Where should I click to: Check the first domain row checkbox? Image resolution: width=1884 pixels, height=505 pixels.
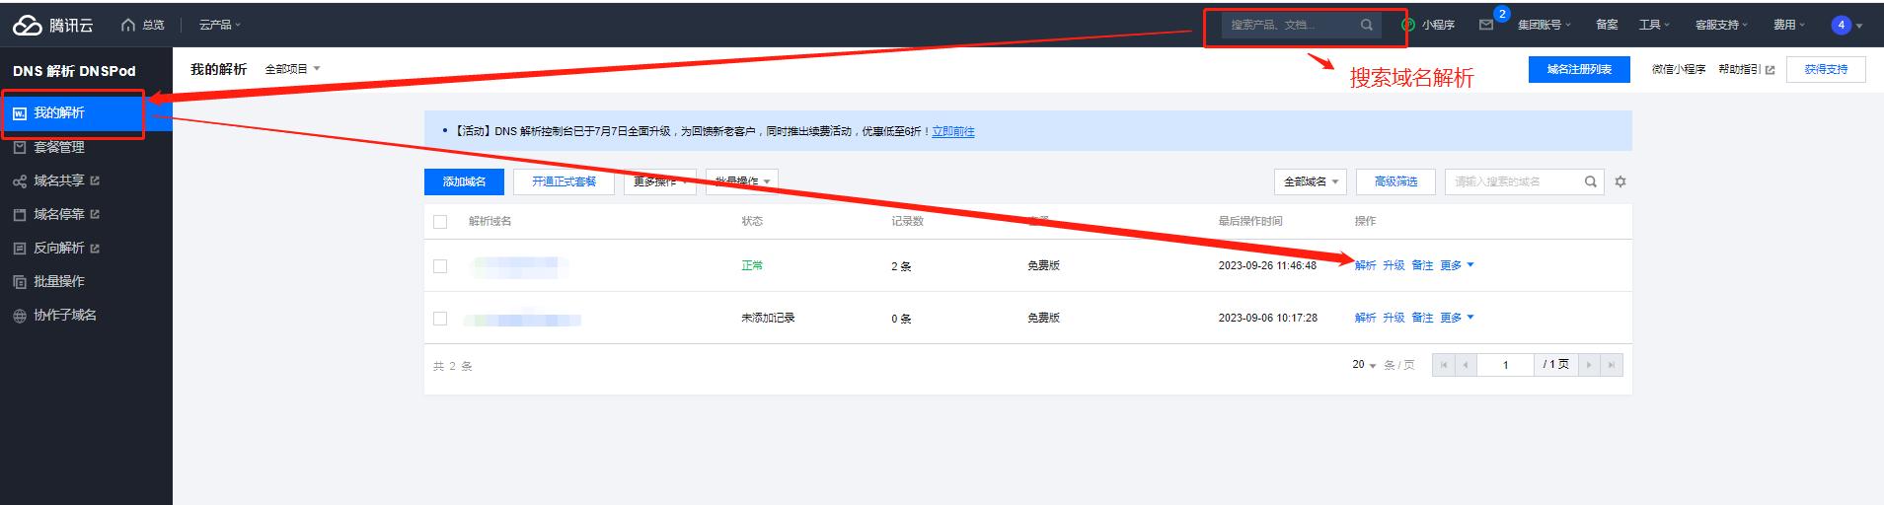coord(440,266)
